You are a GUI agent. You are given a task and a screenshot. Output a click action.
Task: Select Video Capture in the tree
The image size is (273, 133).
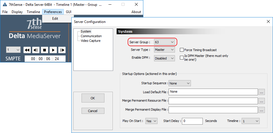pos(90,41)
